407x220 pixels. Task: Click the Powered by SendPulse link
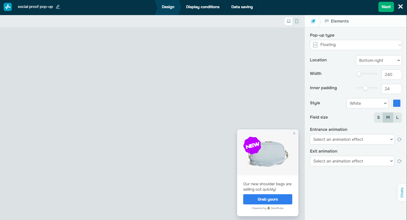(268, 208)
